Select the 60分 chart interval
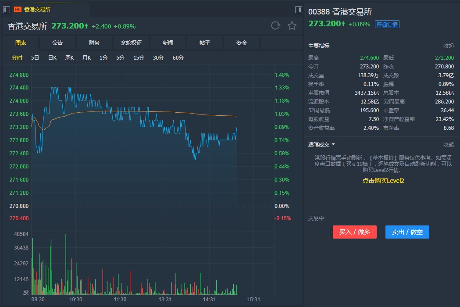 tap(178, 57)
